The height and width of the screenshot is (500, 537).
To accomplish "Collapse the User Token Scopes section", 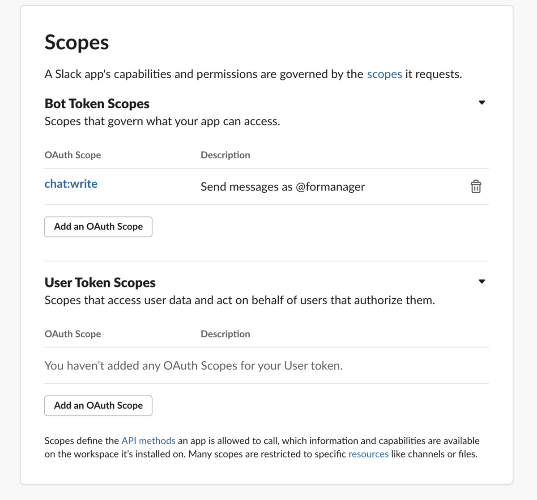I will 482,281.
